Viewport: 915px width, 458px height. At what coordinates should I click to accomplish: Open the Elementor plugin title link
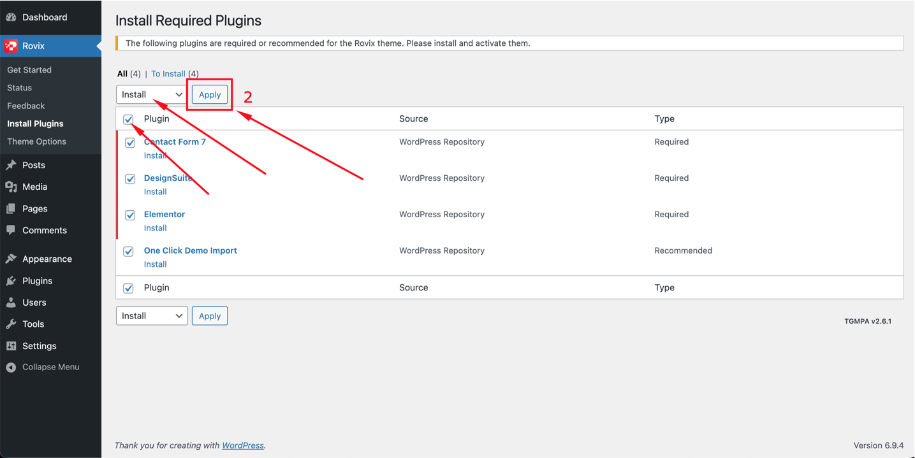point(165,215)
